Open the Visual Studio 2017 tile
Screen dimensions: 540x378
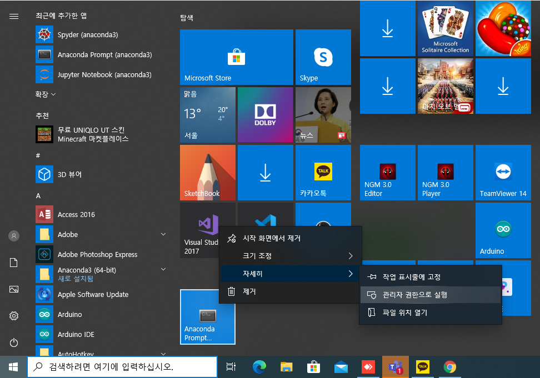coord(200,230)
